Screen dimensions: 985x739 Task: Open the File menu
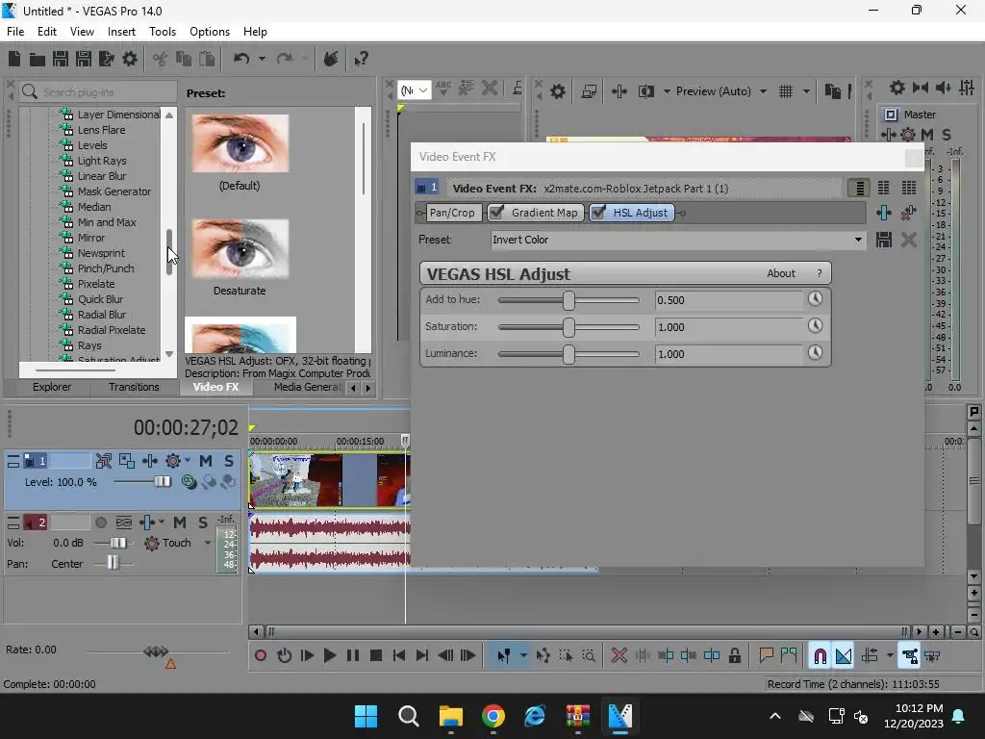(15, 32)
